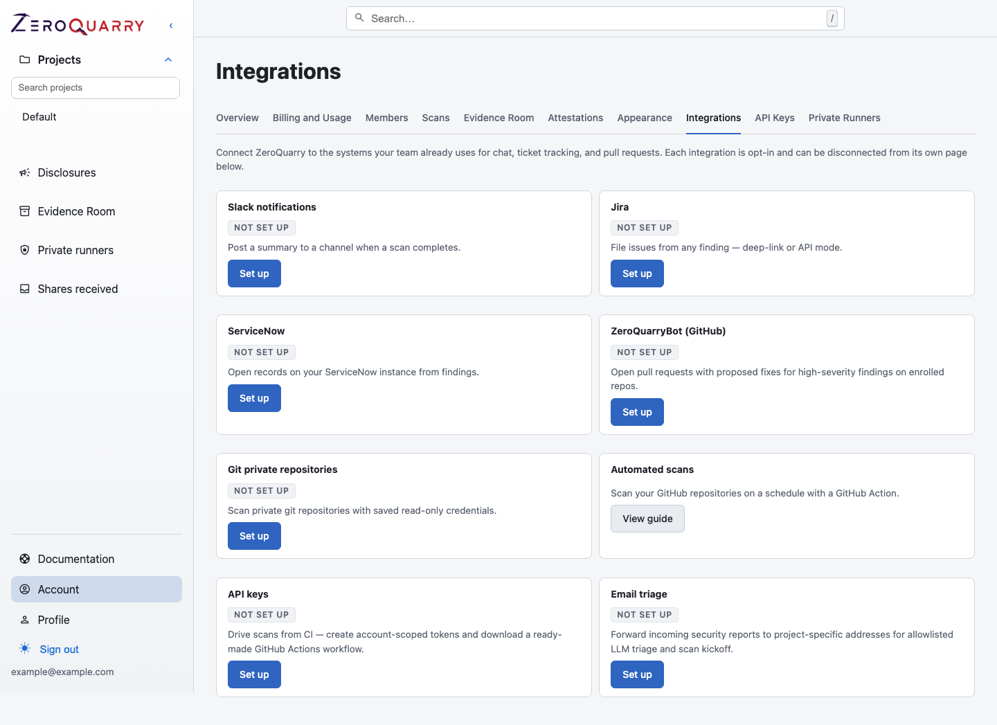Click the Profile user icon
This screenshot has width=997, height=725.
(x=25, y=620)
